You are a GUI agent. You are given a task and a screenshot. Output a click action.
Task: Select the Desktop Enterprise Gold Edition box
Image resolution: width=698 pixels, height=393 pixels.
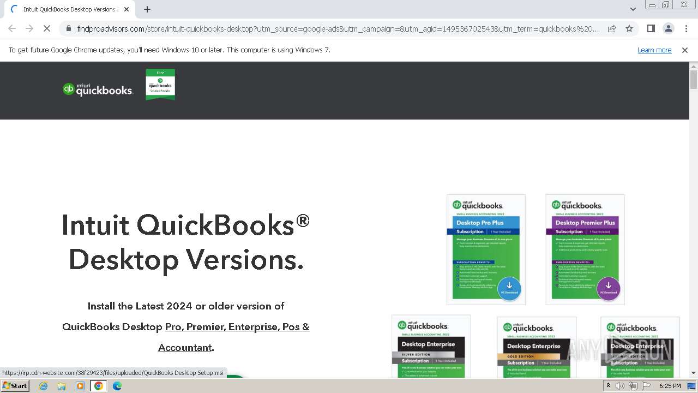537,347
